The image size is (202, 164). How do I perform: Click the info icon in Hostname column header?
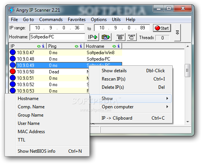pyautogui.click(x=118, y=46)
